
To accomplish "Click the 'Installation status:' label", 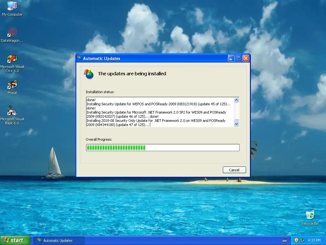I will (x=100, y=92).
